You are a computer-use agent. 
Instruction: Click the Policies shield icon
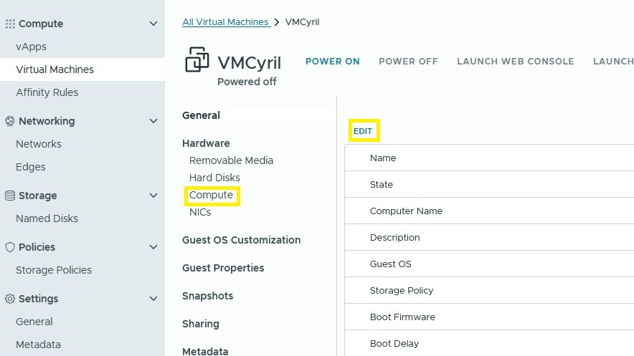point(10,247)
